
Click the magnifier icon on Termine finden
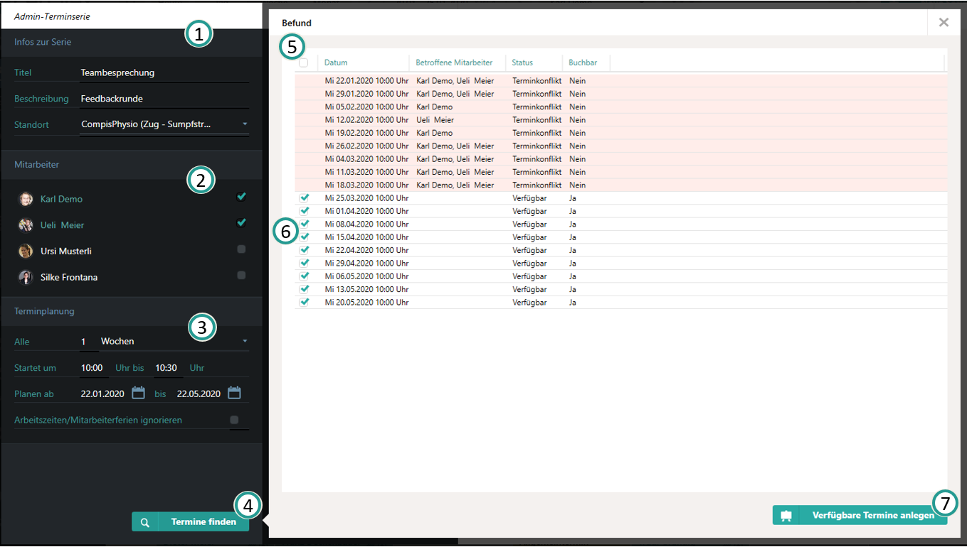click(144, 522)
